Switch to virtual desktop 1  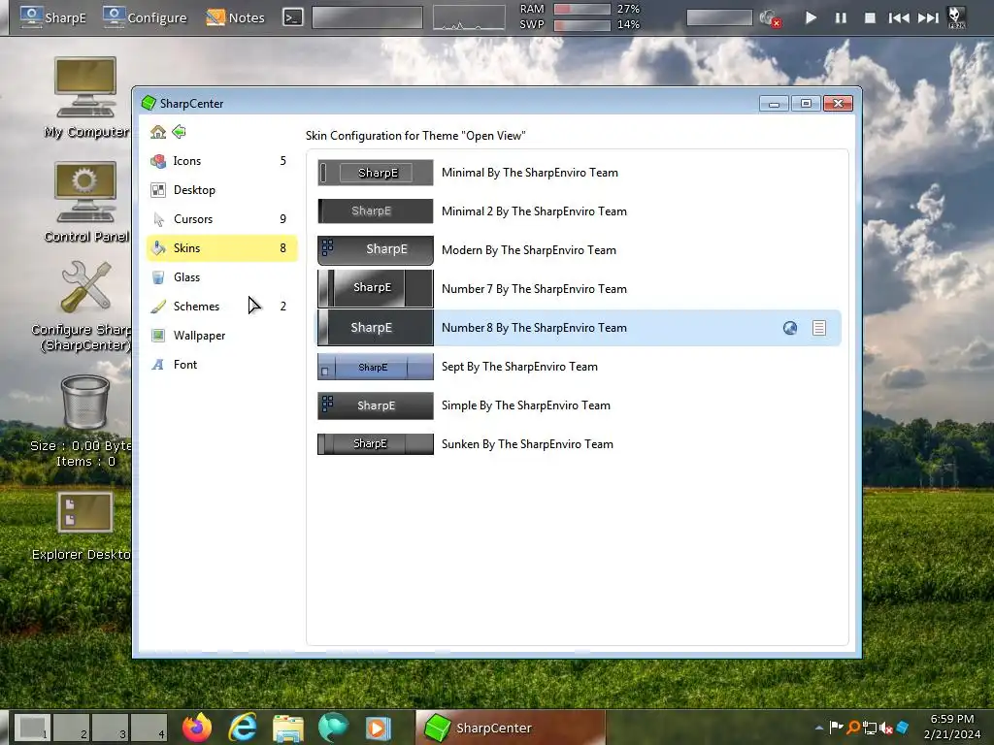pyautogui.click(x=32, y=728)
